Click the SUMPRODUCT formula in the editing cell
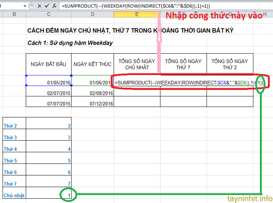The image size is (273, 203). tap(183, 82)
